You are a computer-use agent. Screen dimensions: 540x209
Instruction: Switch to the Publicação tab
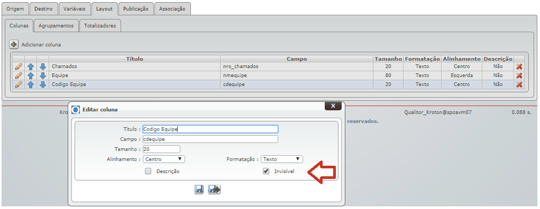(136, 9)
